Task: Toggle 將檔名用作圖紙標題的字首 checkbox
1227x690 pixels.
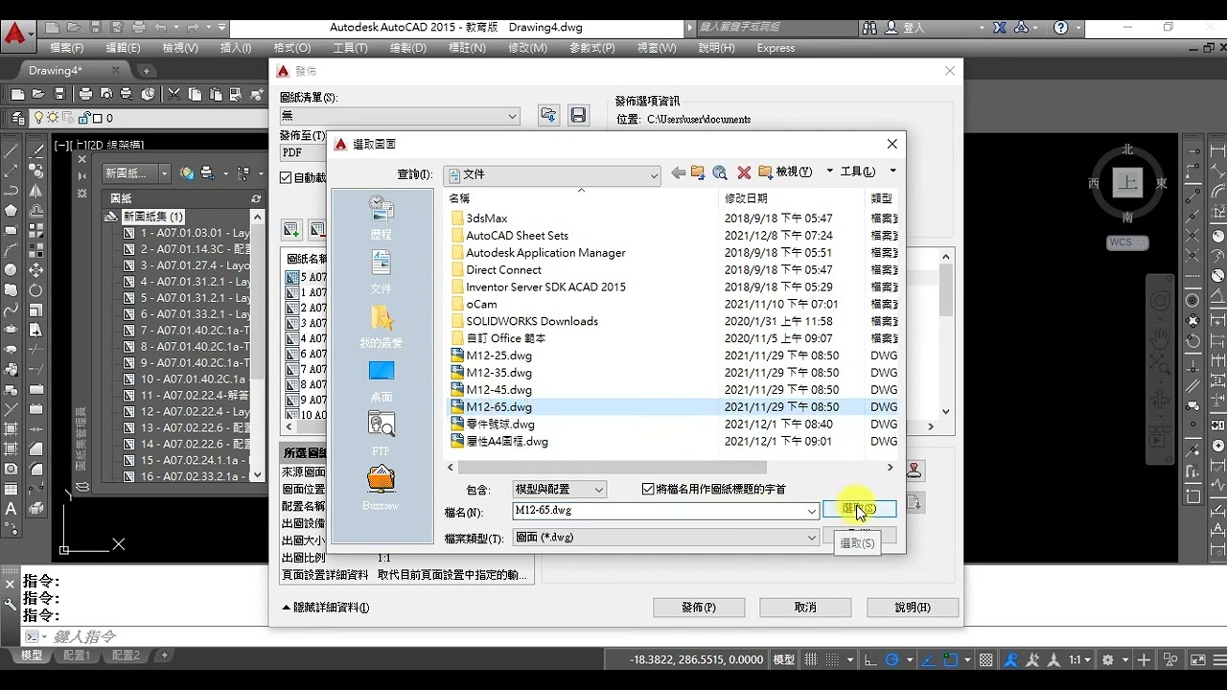Action: (x=649, y=489)
